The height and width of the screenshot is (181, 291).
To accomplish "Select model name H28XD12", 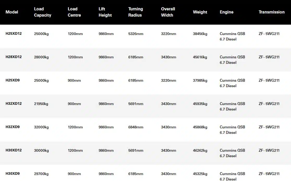I will 14,57.
